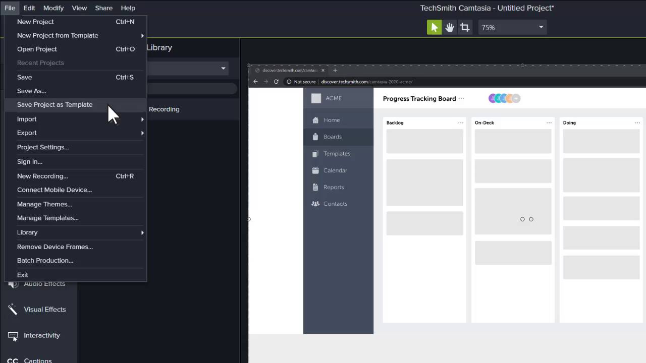Open Progress Tracking Board ellipsis menu
646x363 pixels.
pyautogui.click(x=461, y=98)
